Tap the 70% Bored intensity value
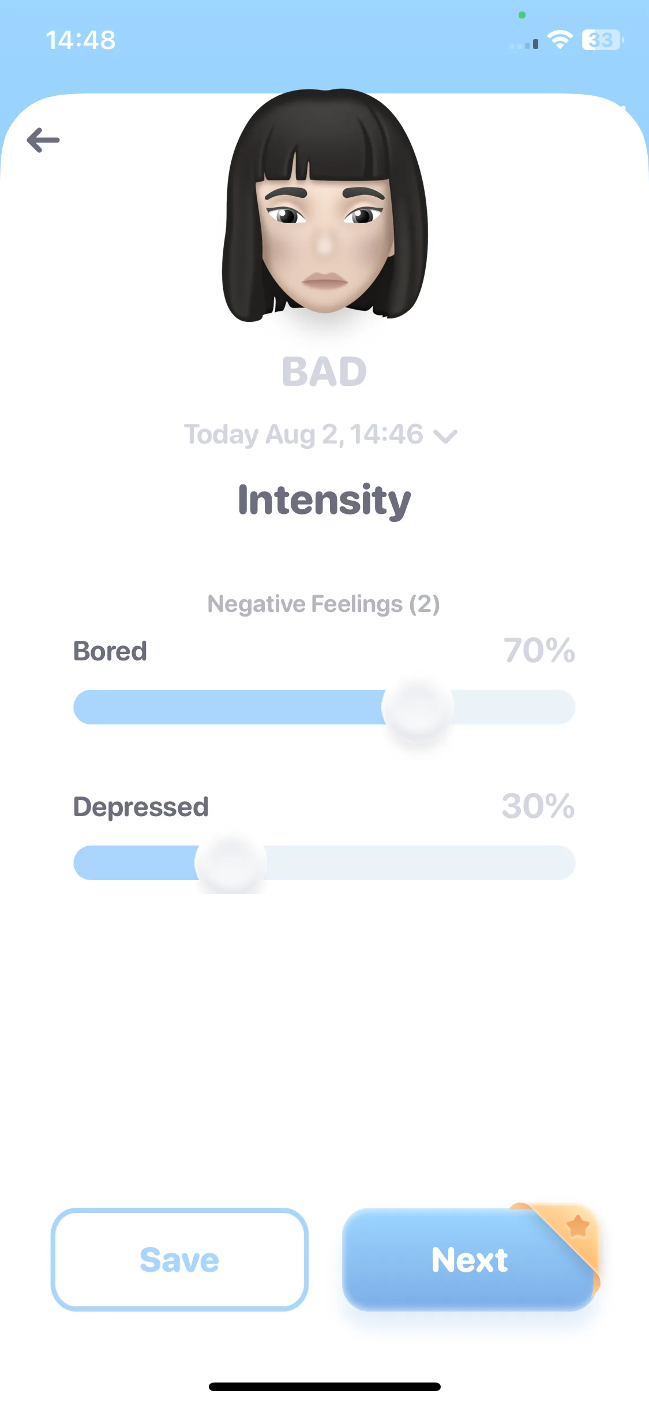This screenshot has height=1405, width=649. tap(539, 651)
